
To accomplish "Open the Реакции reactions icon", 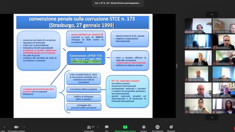I will point(171,127).
